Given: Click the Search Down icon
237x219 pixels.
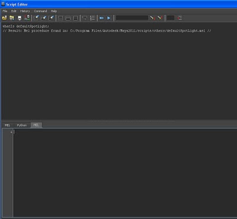Looking at the screenshot, I should 152,18.
